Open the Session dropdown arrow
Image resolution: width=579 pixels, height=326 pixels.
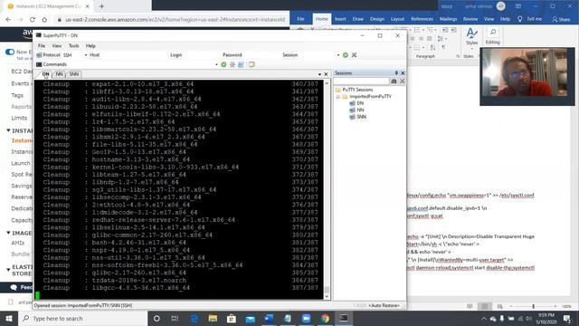tap(337, 55)
